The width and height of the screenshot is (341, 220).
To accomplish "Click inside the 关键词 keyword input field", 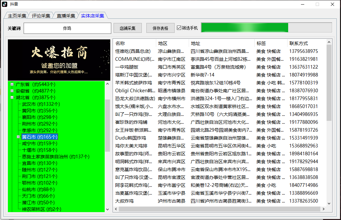I will (x=67, y=28).
